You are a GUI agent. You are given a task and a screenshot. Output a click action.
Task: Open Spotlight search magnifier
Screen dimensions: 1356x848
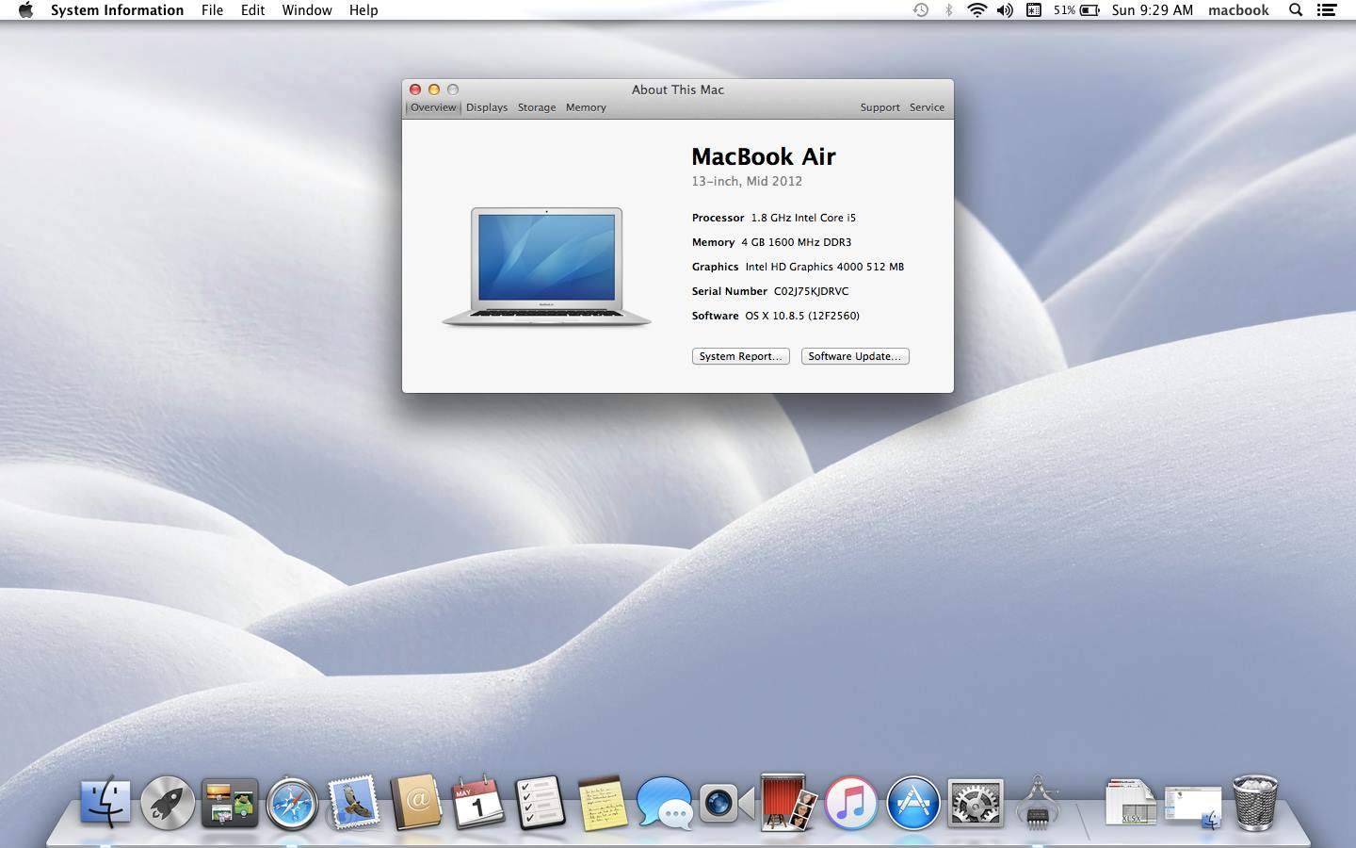point(1296,10)
